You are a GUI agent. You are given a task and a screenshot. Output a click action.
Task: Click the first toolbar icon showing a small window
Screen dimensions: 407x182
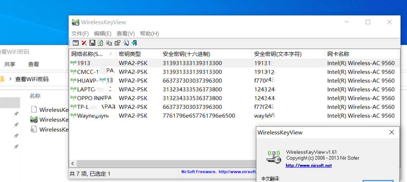click(75, 43)
